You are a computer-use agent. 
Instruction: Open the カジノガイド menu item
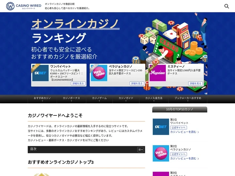click(126, 98)
